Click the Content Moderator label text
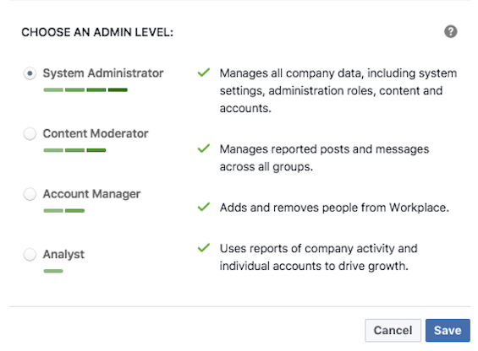This screenshot has height=351, width=478. coord(96,133)
